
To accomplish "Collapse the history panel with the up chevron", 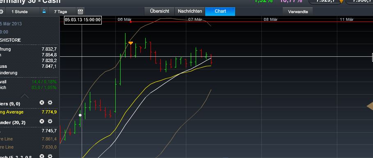I will click(25, 96).
